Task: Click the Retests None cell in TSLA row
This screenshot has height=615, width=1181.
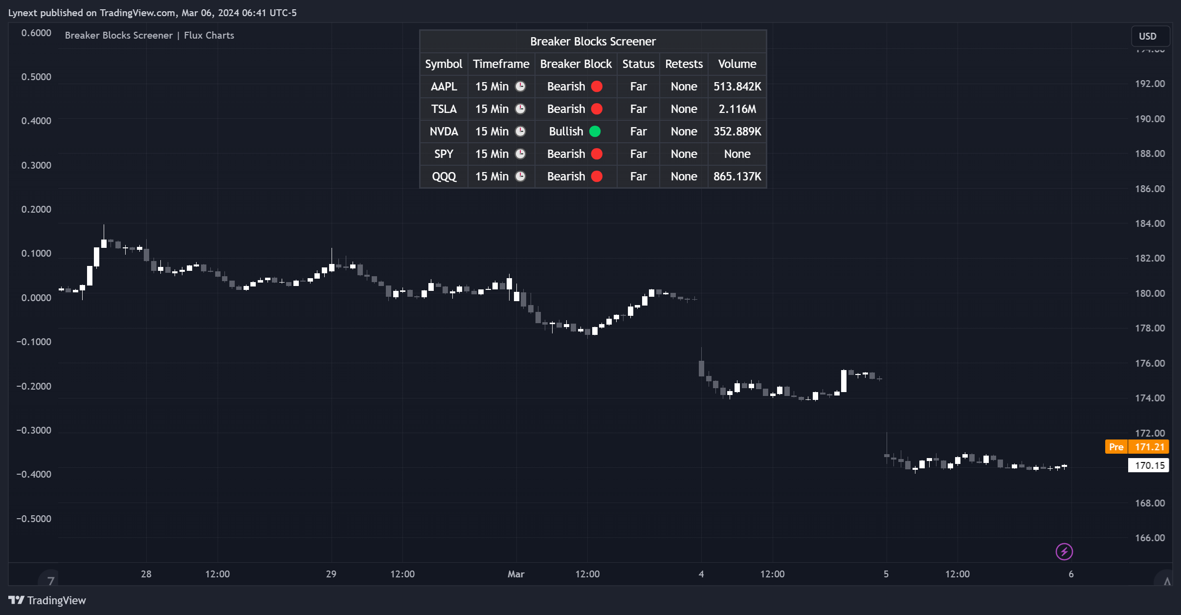Action: coord(684,109)
